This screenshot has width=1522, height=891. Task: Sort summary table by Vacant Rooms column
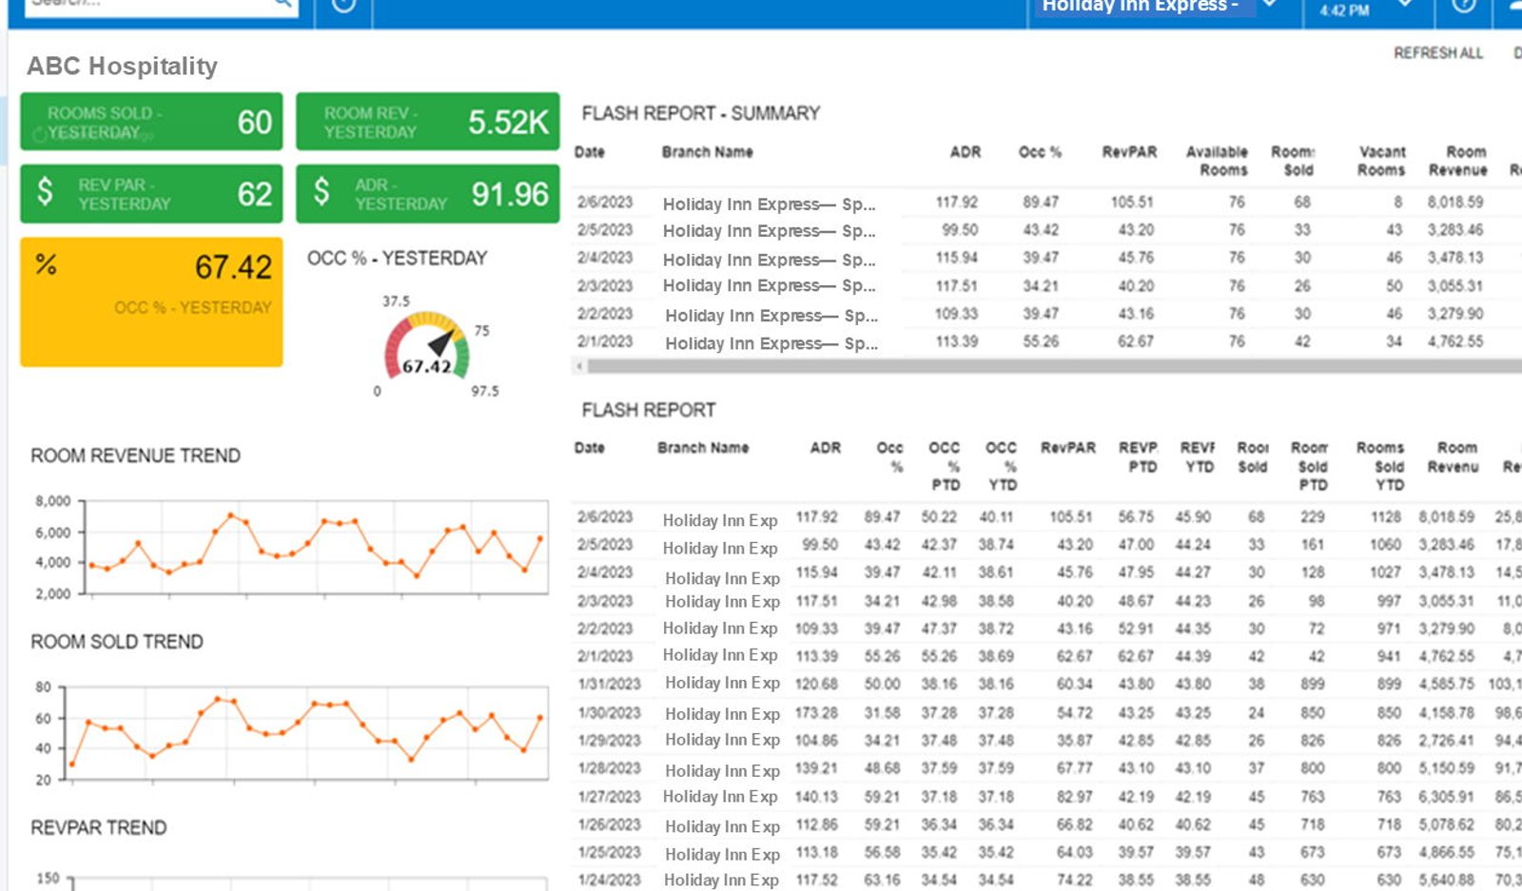[x=1381, y=161]
